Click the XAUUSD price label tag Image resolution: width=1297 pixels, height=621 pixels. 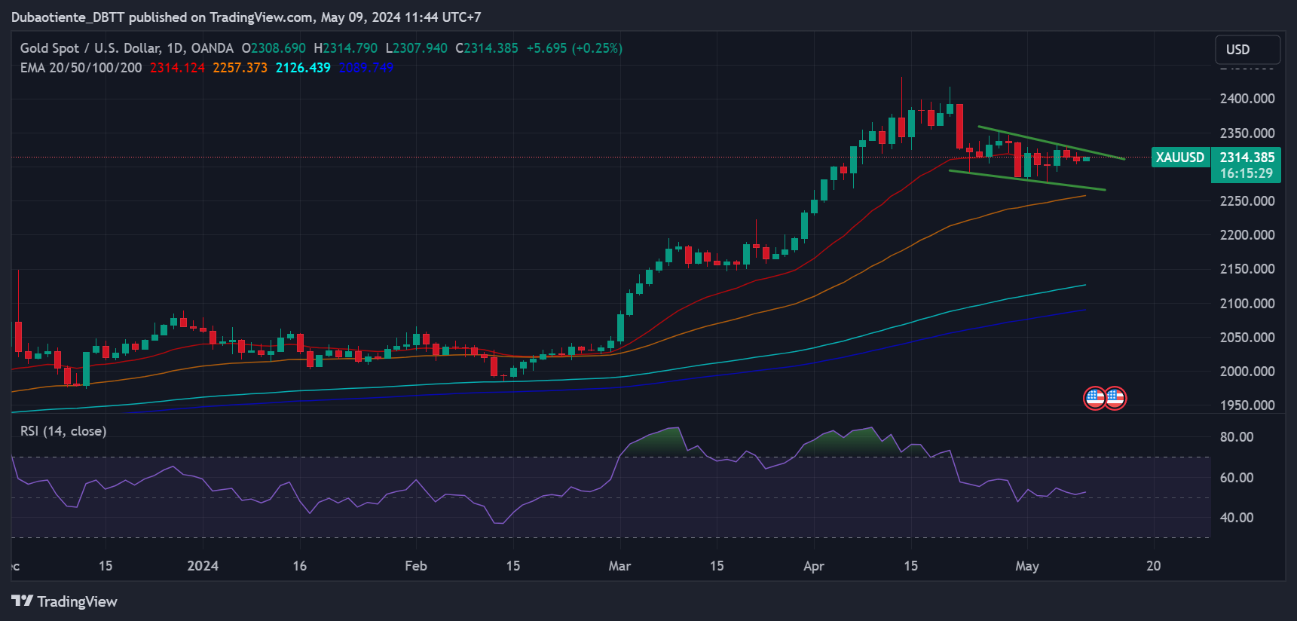pos(1180,158)
